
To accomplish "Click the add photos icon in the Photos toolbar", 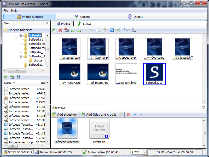I will (x=54, y=30).
